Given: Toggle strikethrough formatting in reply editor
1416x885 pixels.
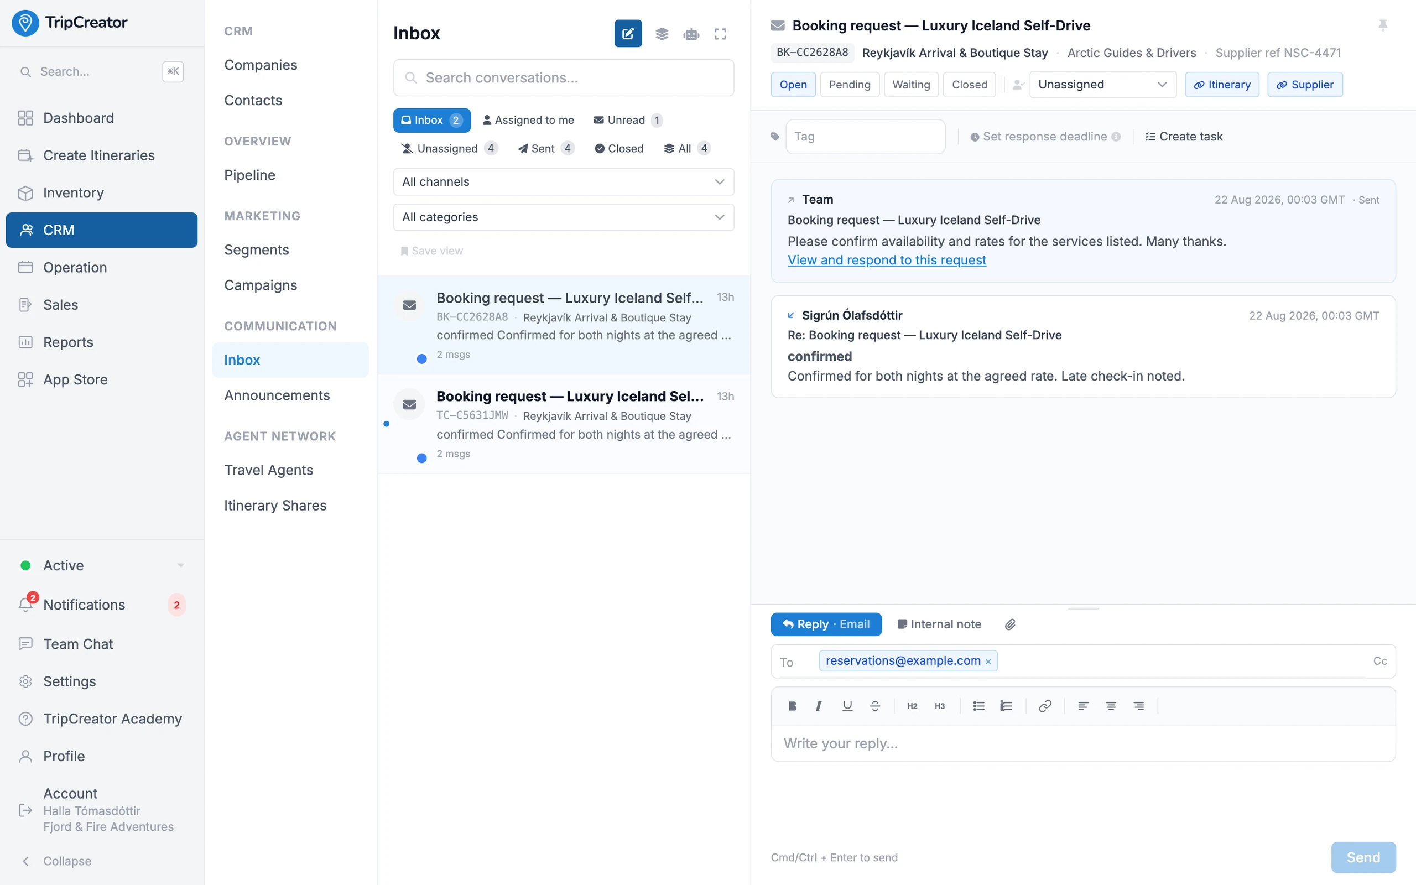Looking at the screenshot, I should coord(874,706).
